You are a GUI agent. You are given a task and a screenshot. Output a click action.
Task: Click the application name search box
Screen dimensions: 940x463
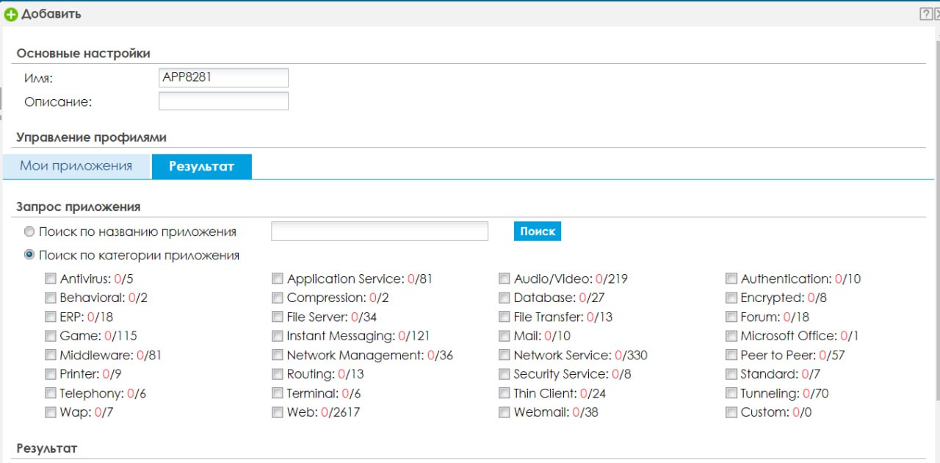click(379, 232)
